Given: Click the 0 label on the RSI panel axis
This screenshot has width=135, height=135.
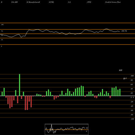Looking at the screenshot, I should (1, 46).
